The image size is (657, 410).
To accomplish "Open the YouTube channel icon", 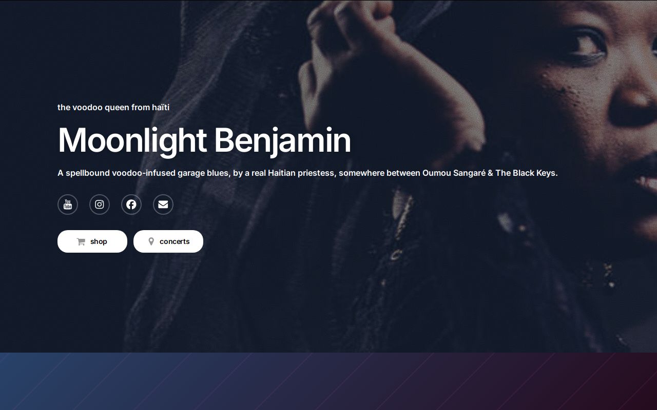I will pos(68,204).
